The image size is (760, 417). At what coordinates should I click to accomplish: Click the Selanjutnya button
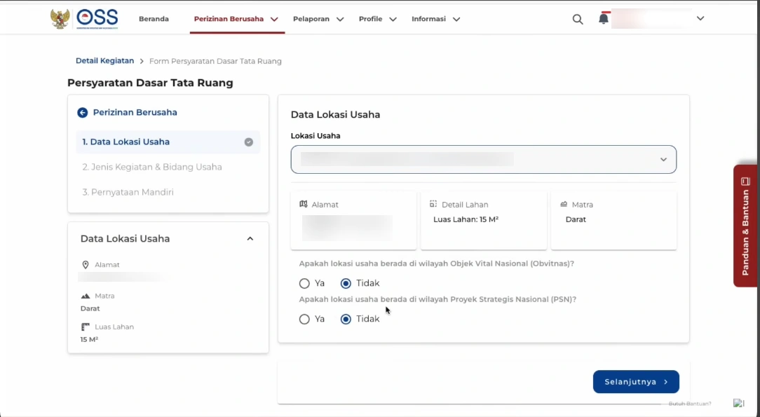635,382
